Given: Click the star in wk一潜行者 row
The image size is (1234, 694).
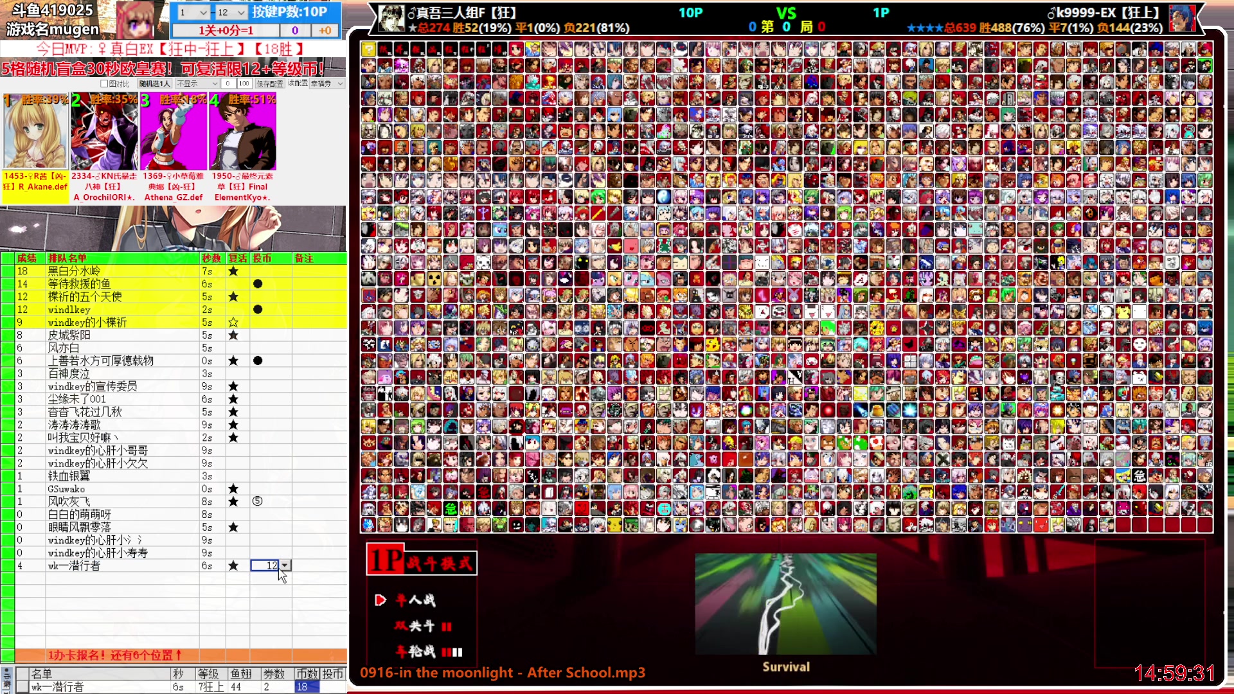Looking at the screenshot, I should point(233,566).
